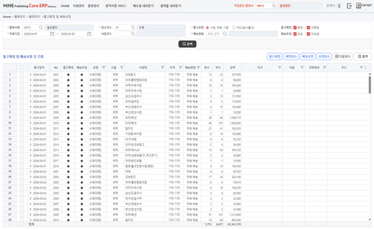The image size is (374, 229).
Task: Click the 출고확정 action button
Action: pyautogui.click(x=274, y=56)
